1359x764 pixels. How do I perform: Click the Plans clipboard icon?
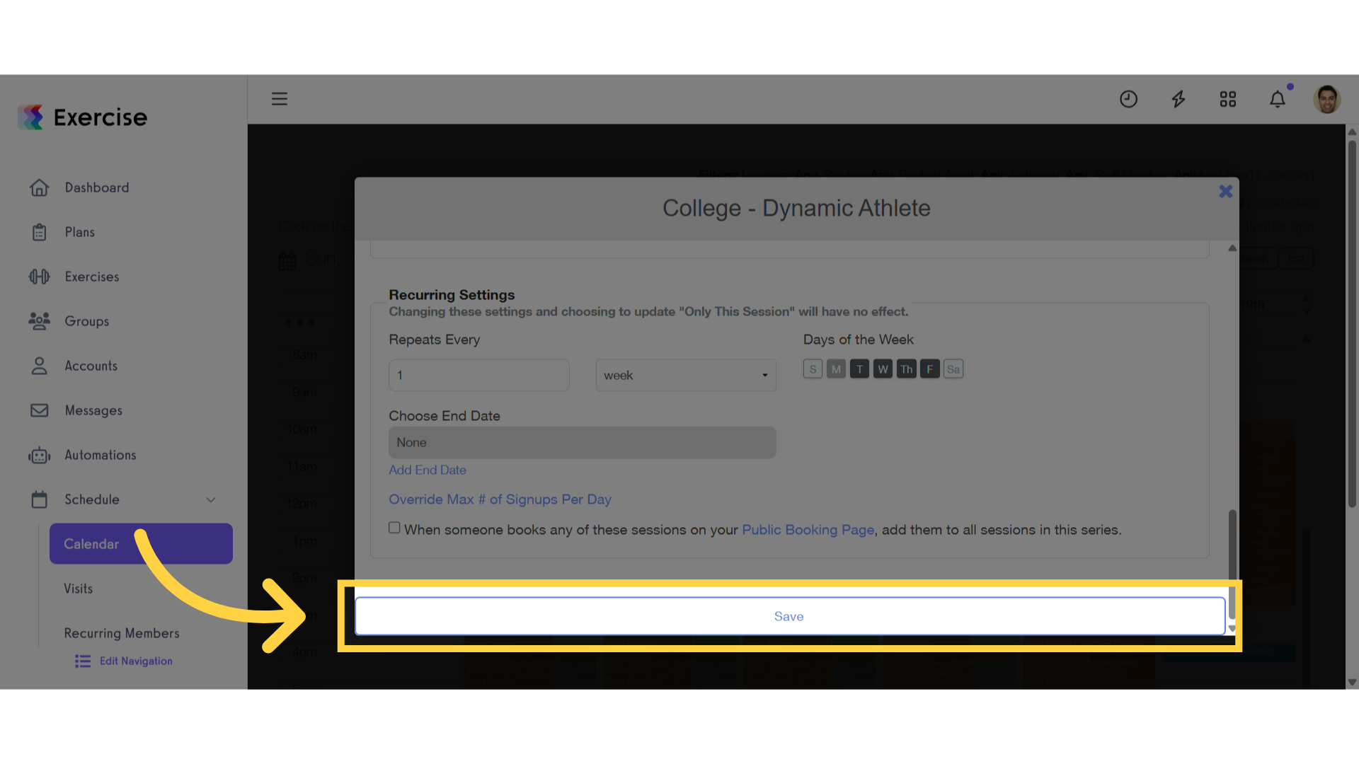40,232
